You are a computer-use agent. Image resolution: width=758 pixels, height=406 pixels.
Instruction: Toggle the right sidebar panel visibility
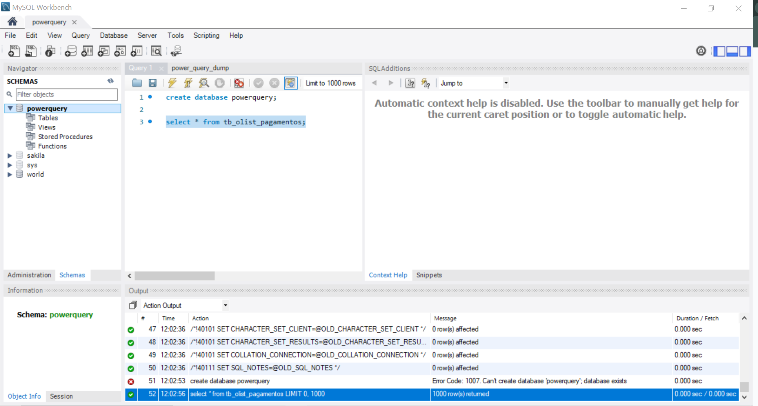[x=745, y=51]
